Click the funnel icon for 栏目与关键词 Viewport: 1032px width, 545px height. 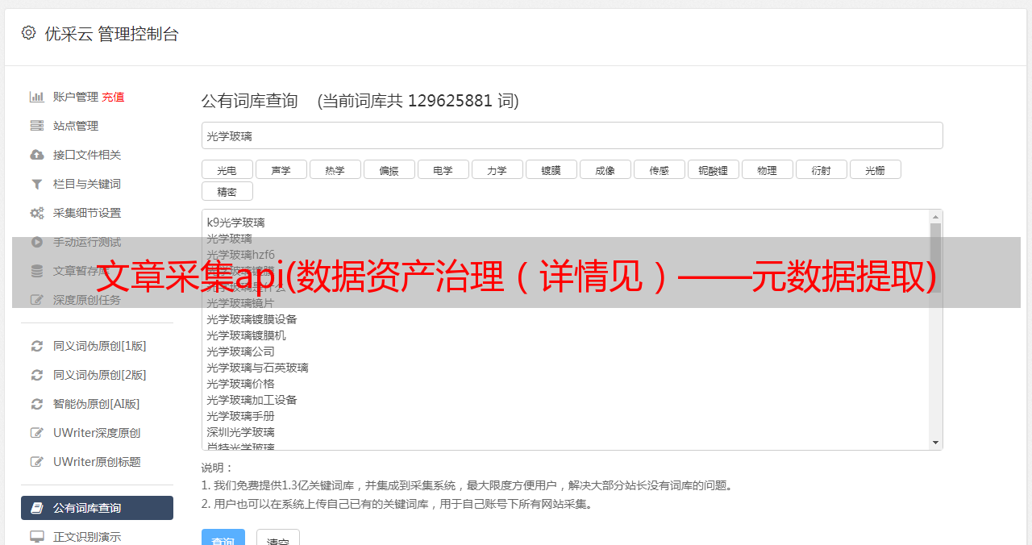point(37,184)
